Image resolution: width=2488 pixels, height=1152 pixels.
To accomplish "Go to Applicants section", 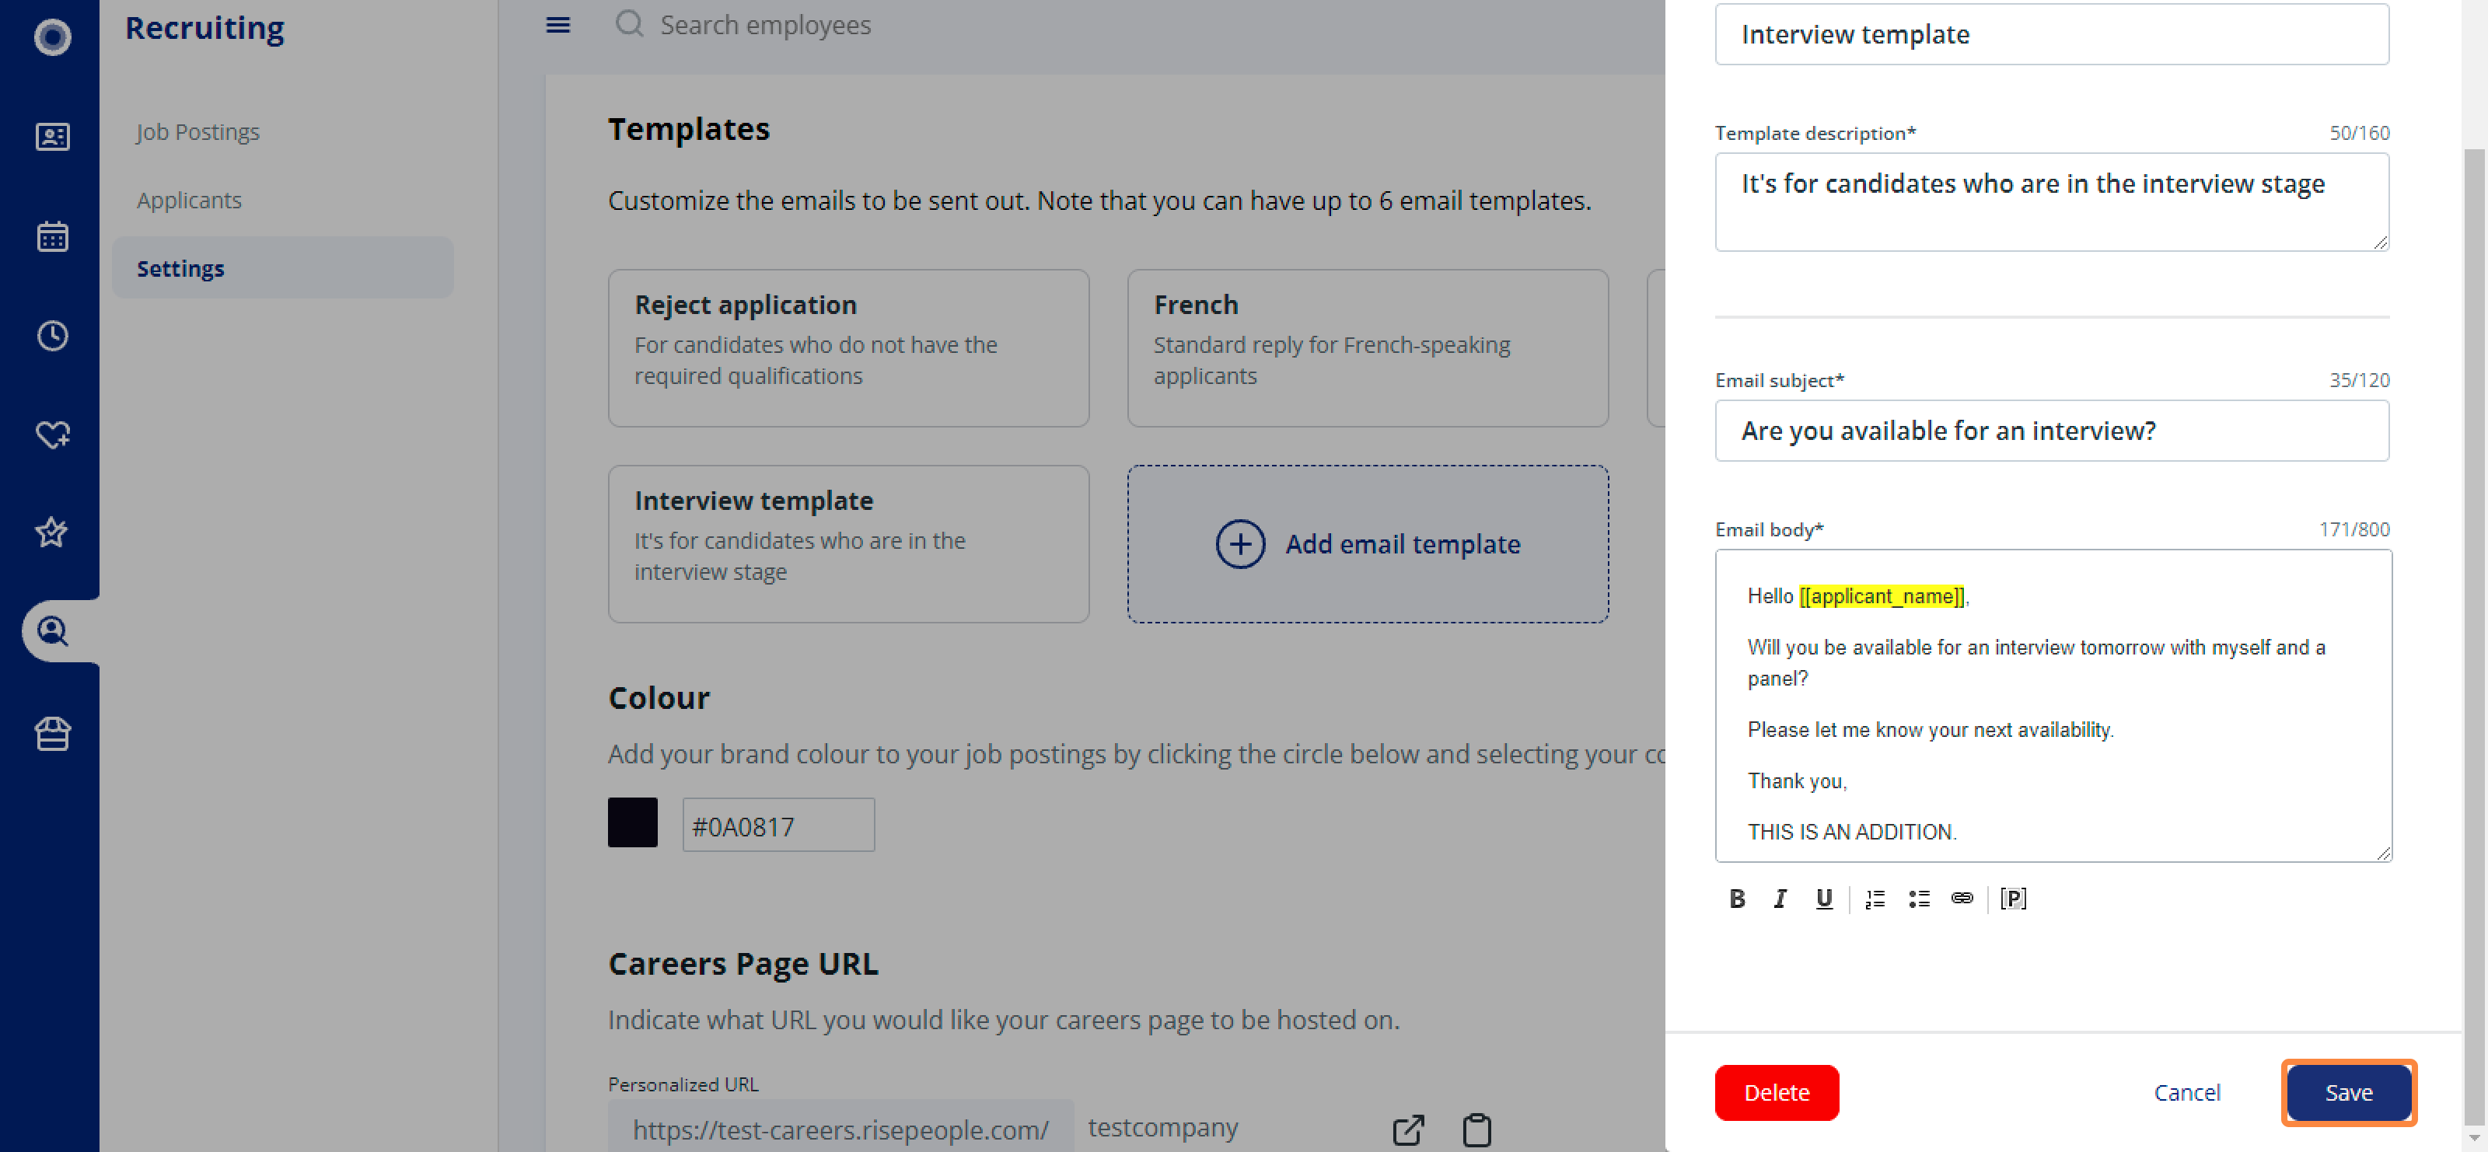I will (x=189, y=200).
